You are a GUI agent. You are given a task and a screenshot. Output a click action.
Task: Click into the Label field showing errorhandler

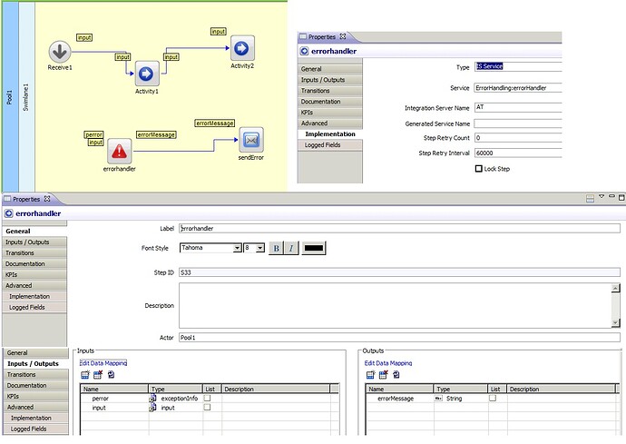[399, 229]
